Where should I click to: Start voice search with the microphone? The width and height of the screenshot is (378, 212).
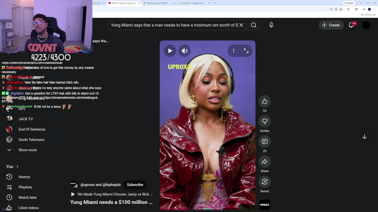(x=271, y=25)
